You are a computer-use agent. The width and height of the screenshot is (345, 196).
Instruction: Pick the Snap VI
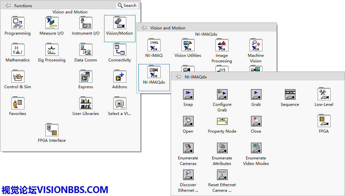188,94
